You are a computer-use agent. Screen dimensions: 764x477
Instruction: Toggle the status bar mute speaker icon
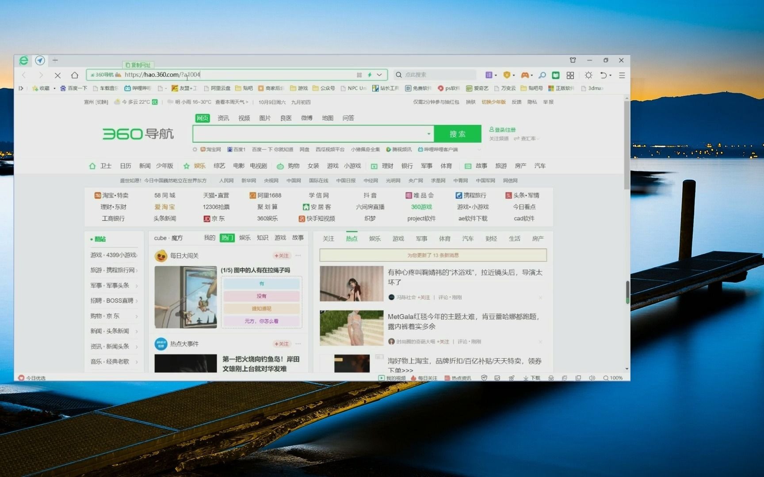coord(592,378)
